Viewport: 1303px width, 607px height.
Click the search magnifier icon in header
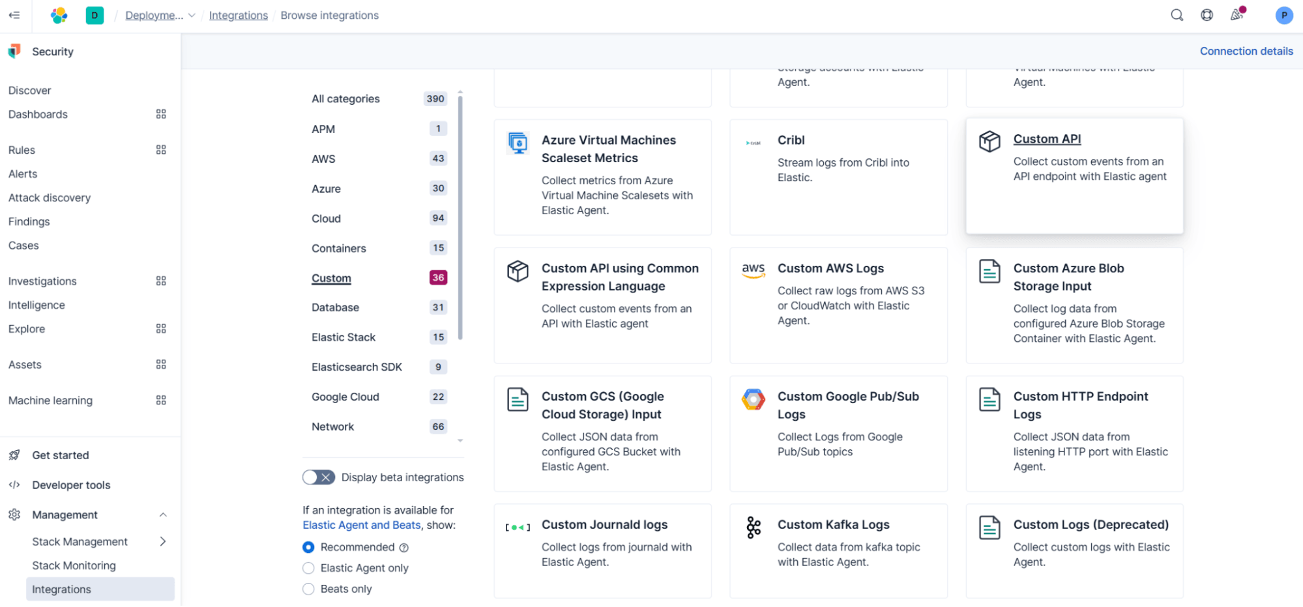pyautogui.click(x=1177, y=15)
